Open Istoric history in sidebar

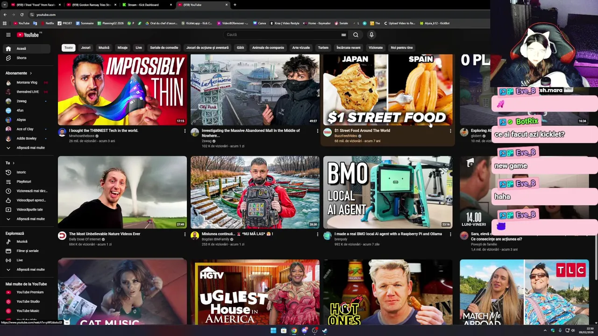[x=27, y=172]
